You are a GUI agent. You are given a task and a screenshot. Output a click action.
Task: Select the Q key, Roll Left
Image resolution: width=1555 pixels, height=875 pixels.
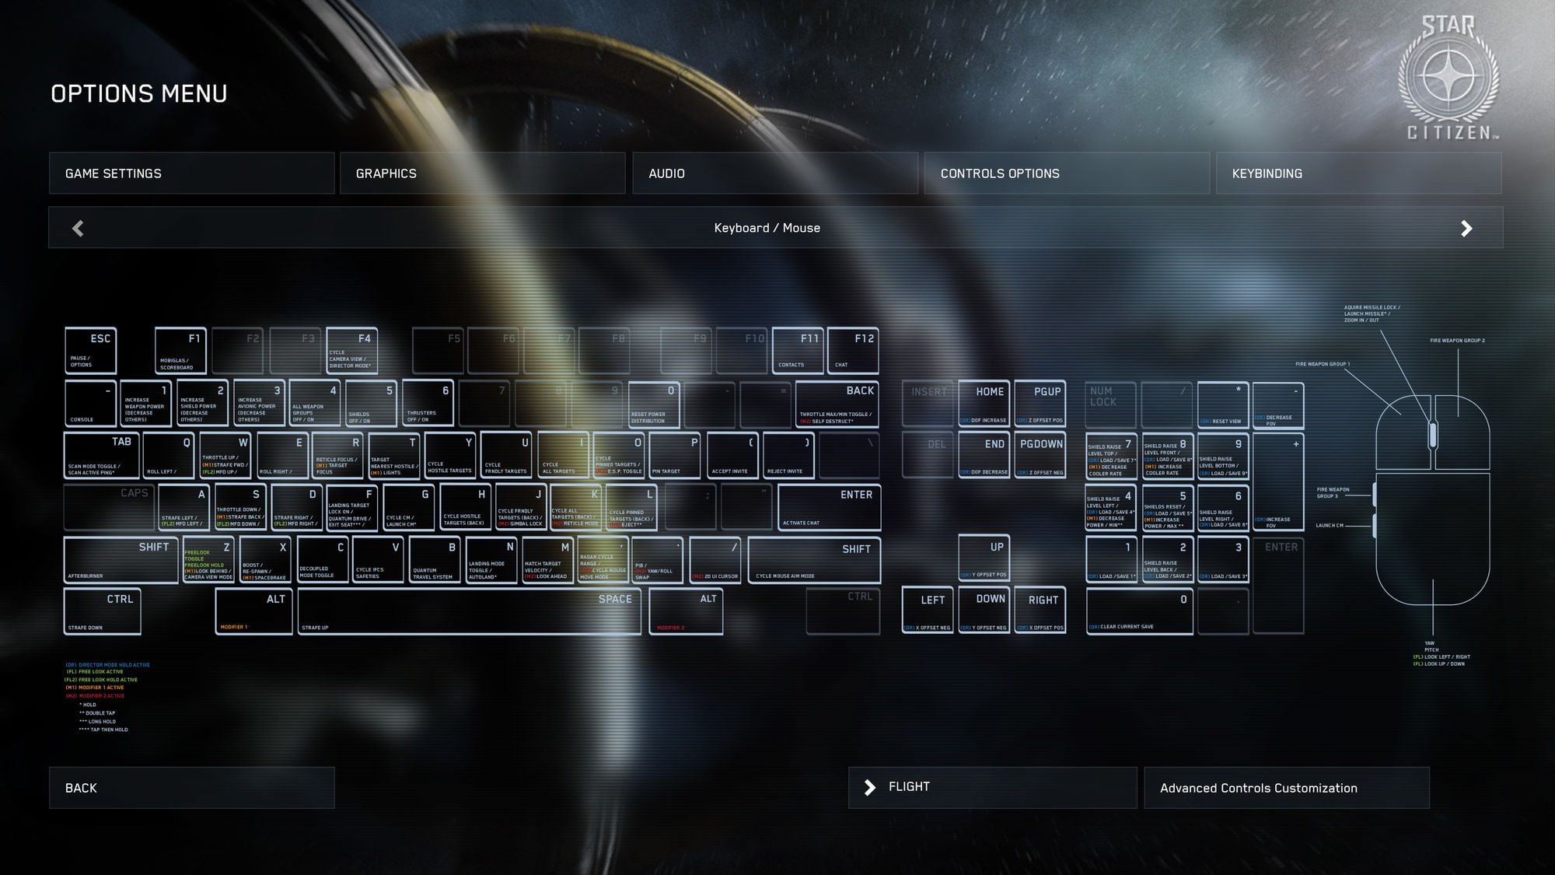(x=169, y=455)
